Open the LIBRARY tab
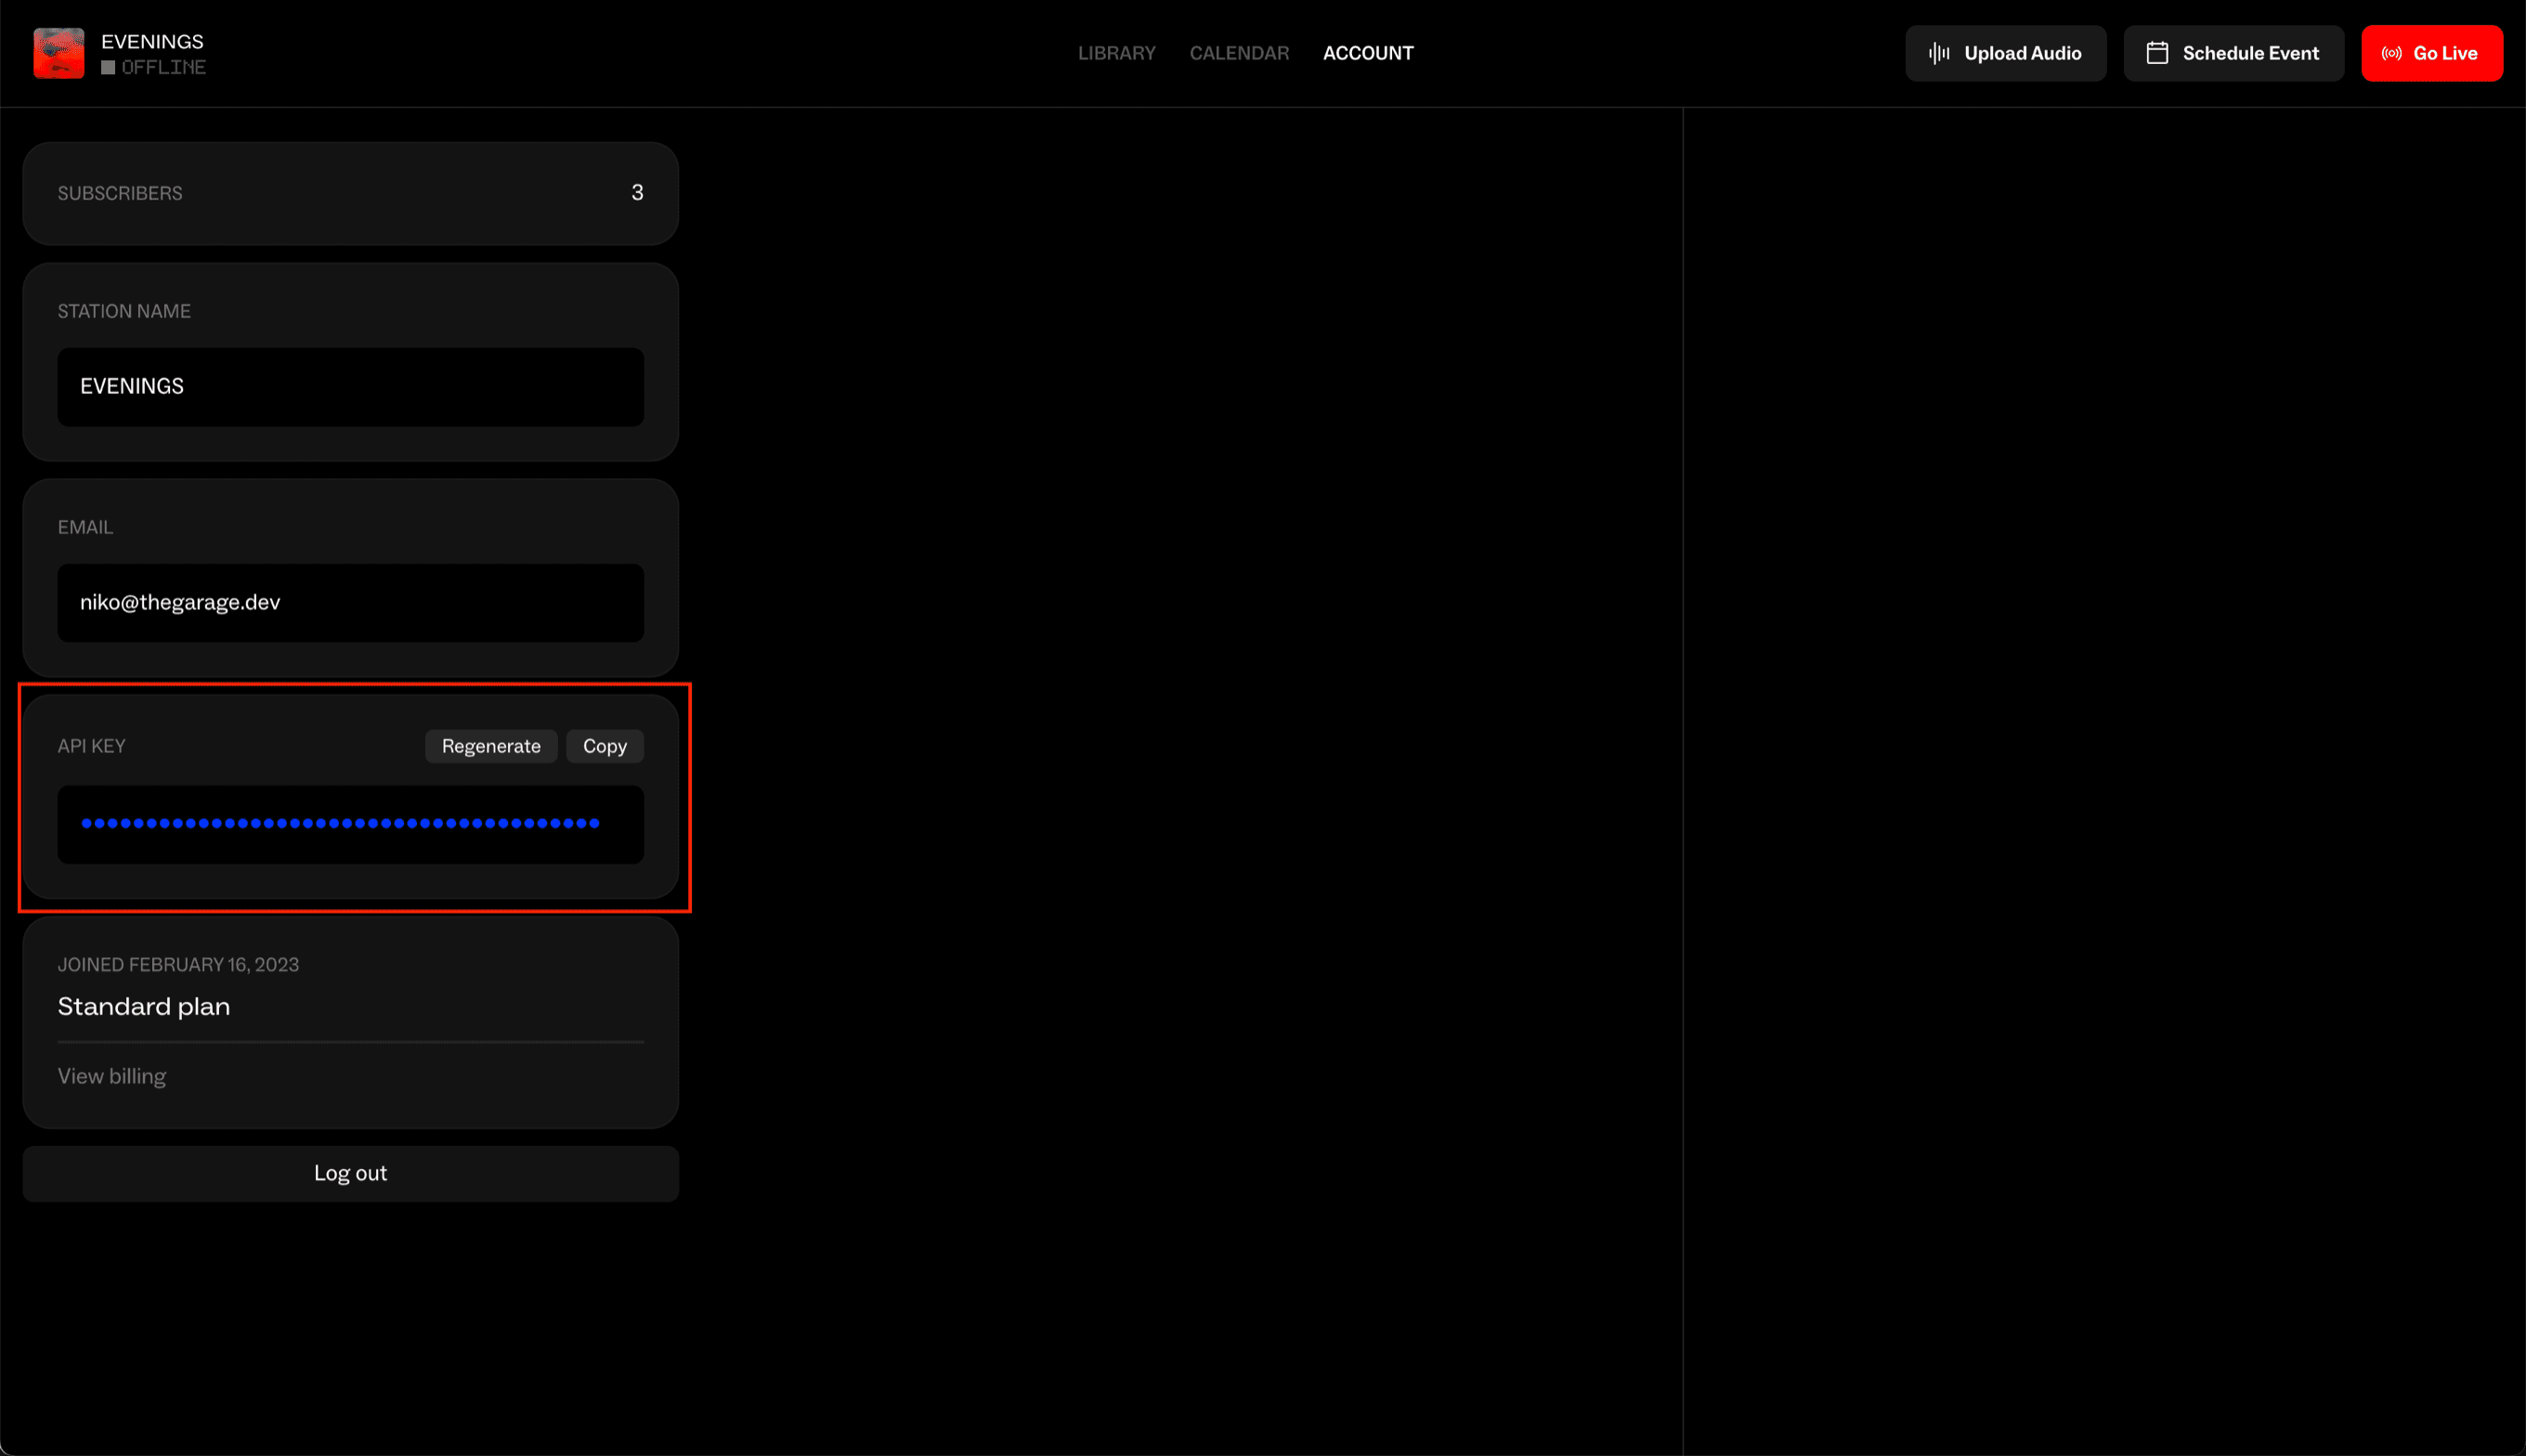Screen dimensions: 2526x1456 pyautogui.click(x=1116, y=53)
